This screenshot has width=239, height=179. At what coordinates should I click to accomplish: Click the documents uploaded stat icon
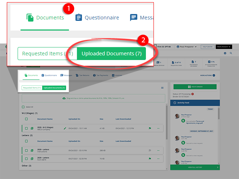193,61
